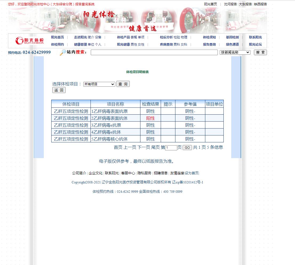Click the 搜索 button
Image resolution: width=295 pixels, height=265 pixels.
260,53
